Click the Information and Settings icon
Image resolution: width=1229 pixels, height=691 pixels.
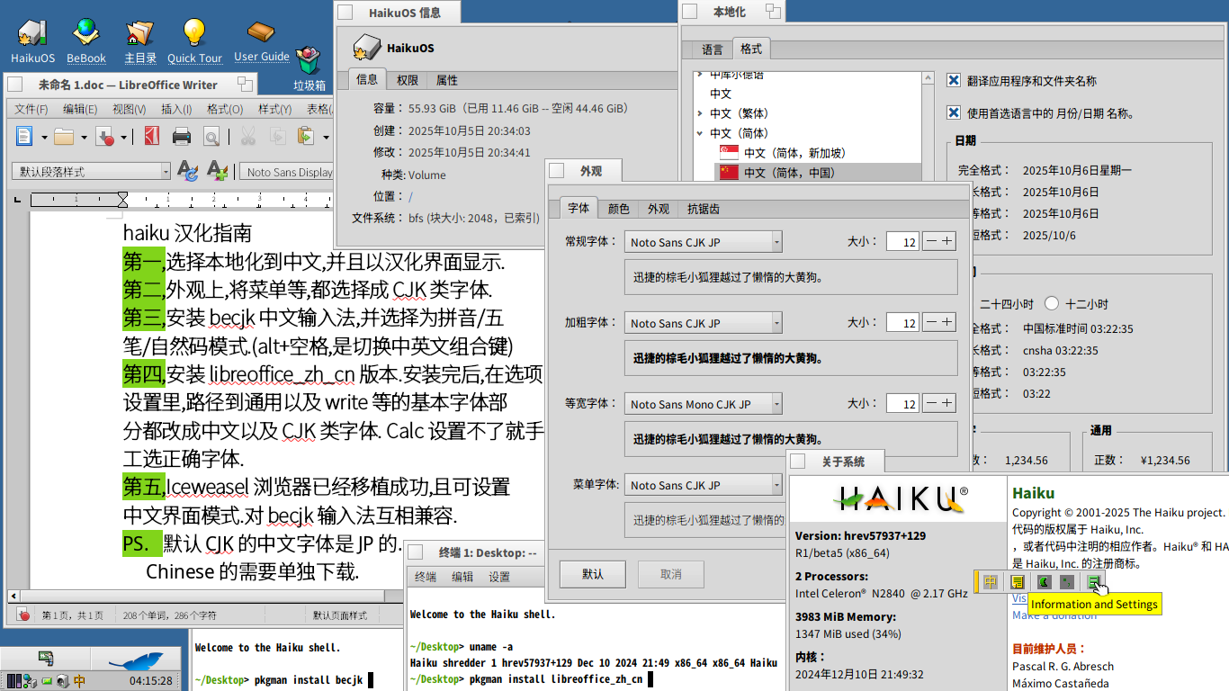tap(1094, 582)
